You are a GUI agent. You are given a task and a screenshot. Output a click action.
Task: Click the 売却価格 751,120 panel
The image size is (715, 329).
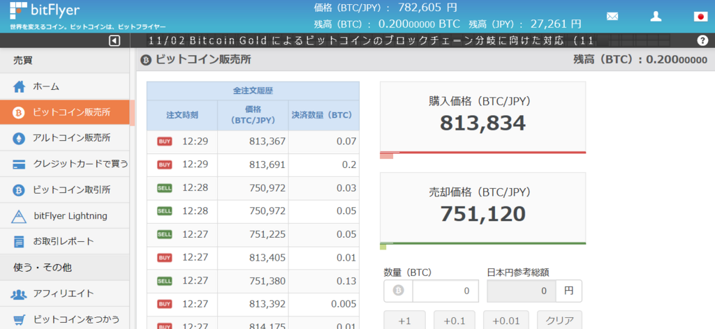click(x=483, y=208)
